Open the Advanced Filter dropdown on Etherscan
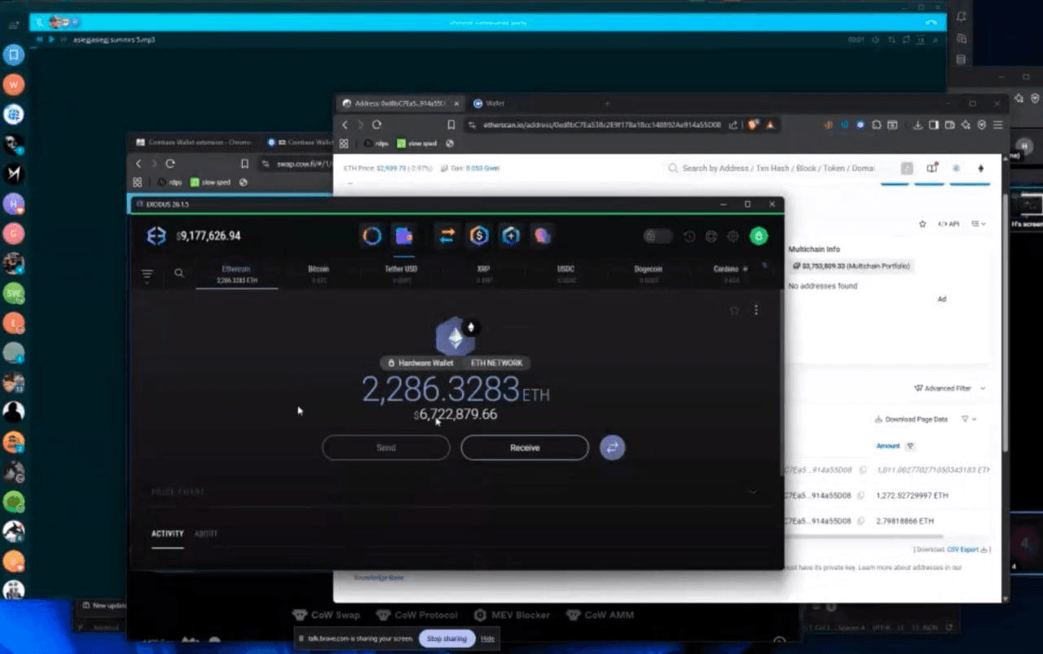 click(x=950, y=388)
